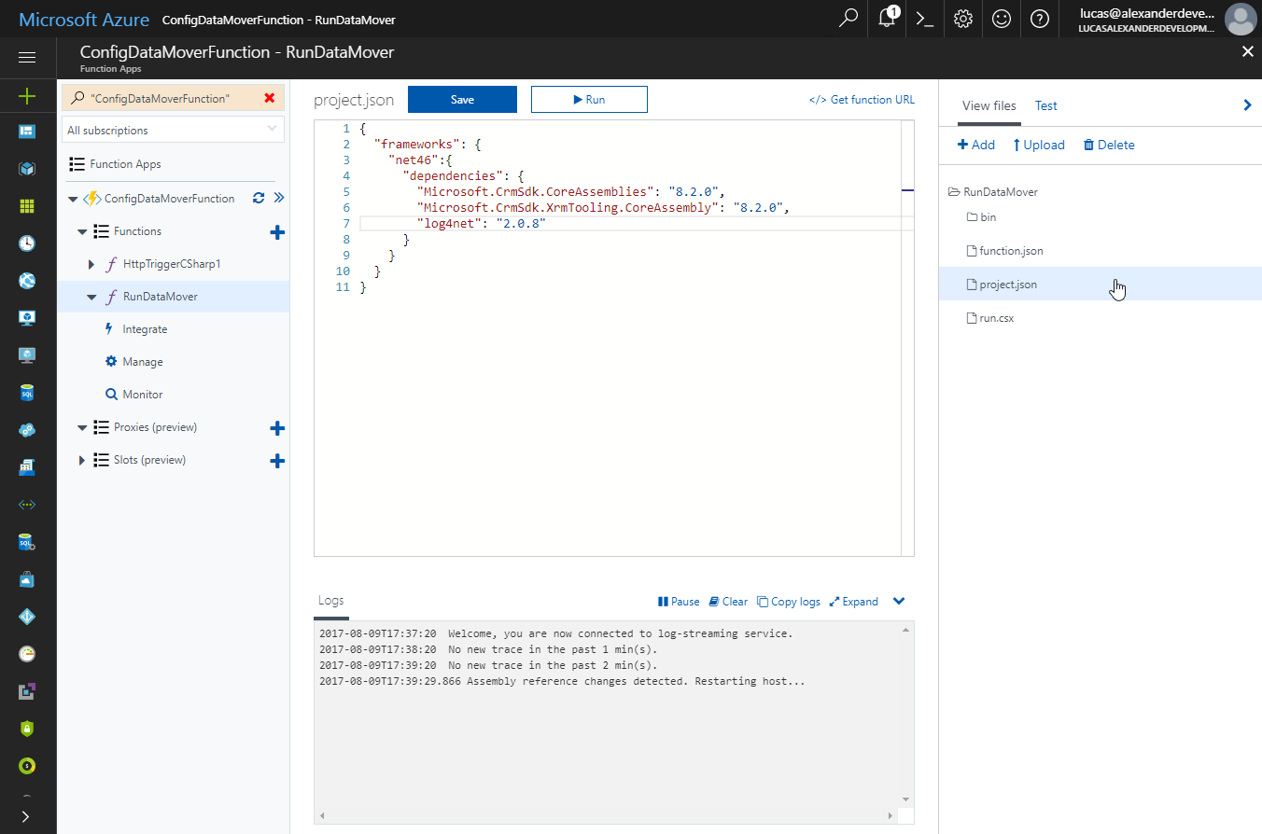The height and width of the screenshot is (834, 1262).
Task: Expand the Azure sidebar with the bottom chevron
Action: point(25,816)
